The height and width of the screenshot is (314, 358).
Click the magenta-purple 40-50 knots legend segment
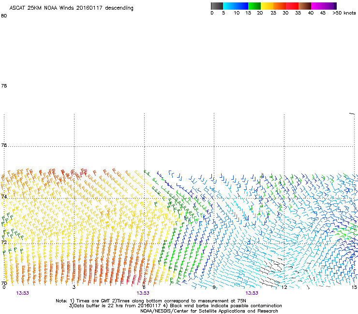322,6
